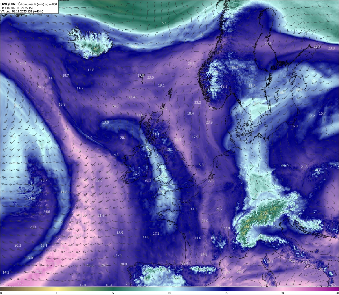Click the 21.3 value on the map
339x295 pixels.
pos(304,167)
